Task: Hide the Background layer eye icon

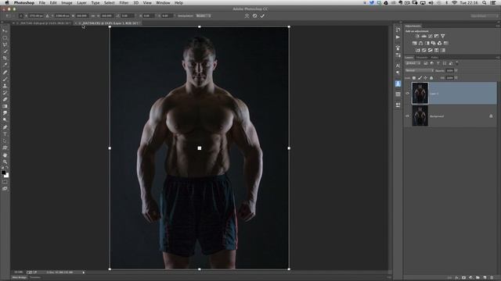Action: tap(407, 116)
